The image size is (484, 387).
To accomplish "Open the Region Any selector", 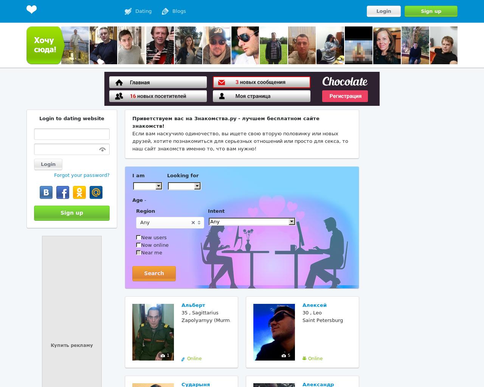I will coord(170,223).
